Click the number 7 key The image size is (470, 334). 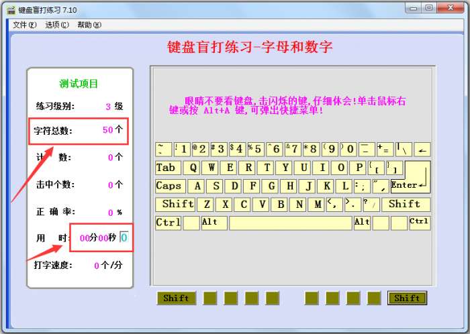(x=293, y=150)
